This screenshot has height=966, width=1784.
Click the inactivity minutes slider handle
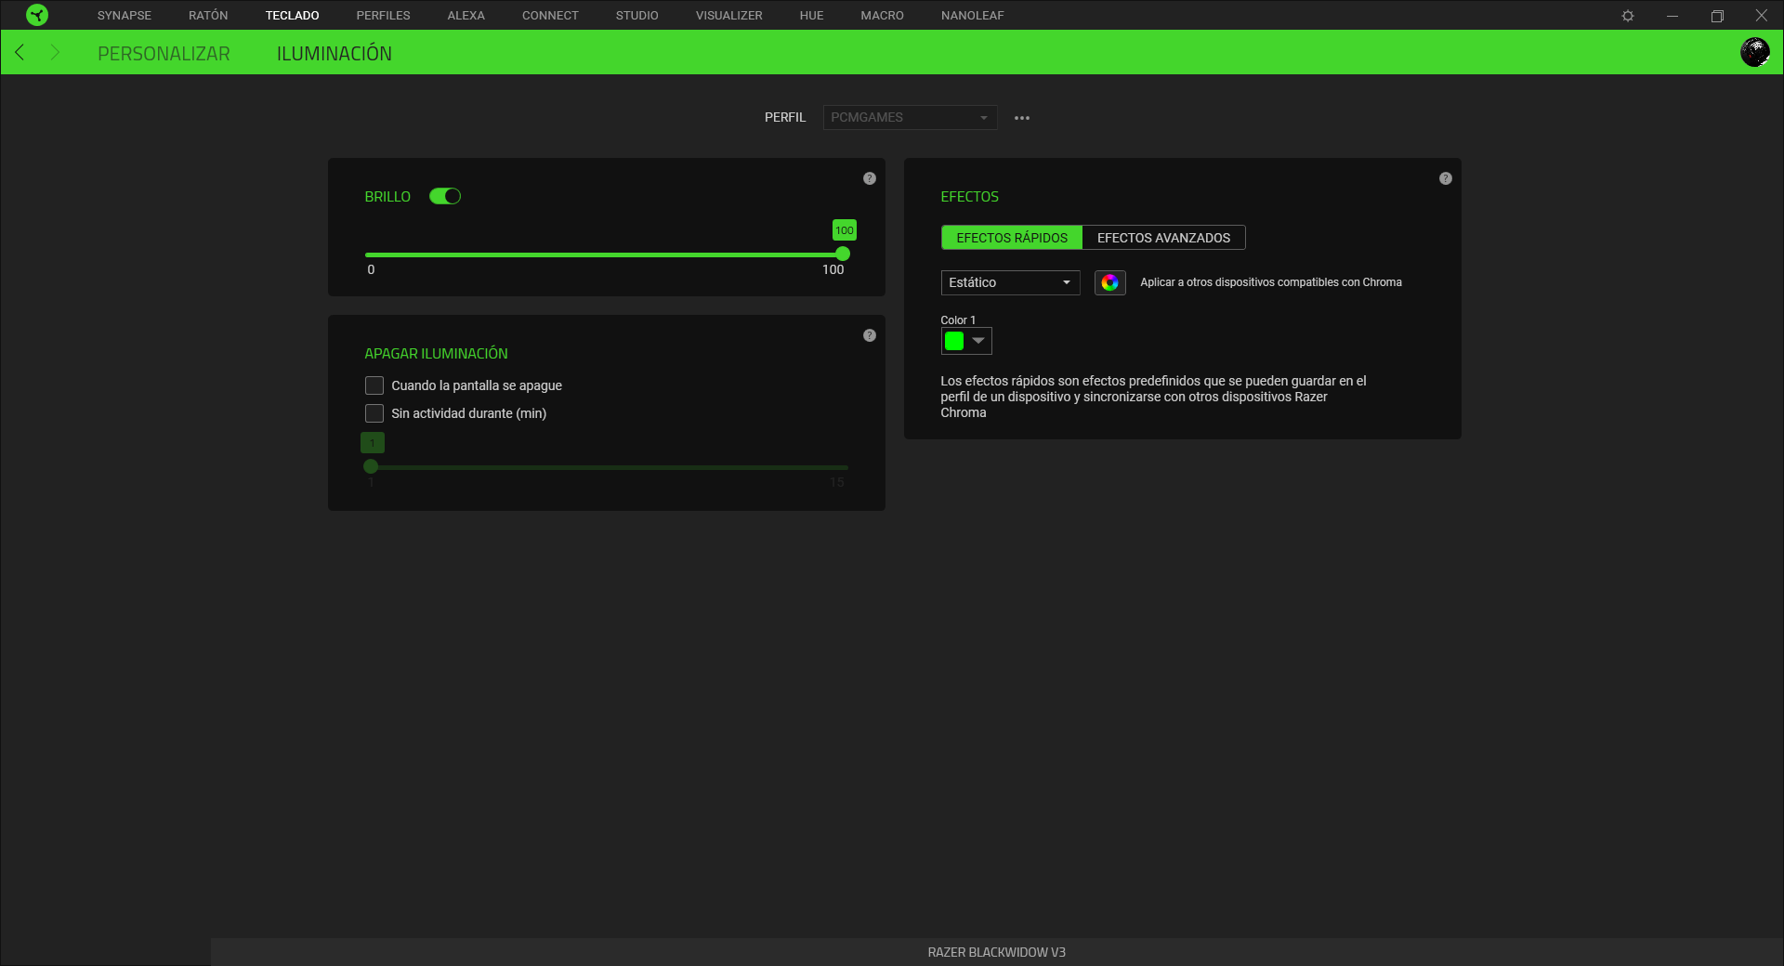371,466
